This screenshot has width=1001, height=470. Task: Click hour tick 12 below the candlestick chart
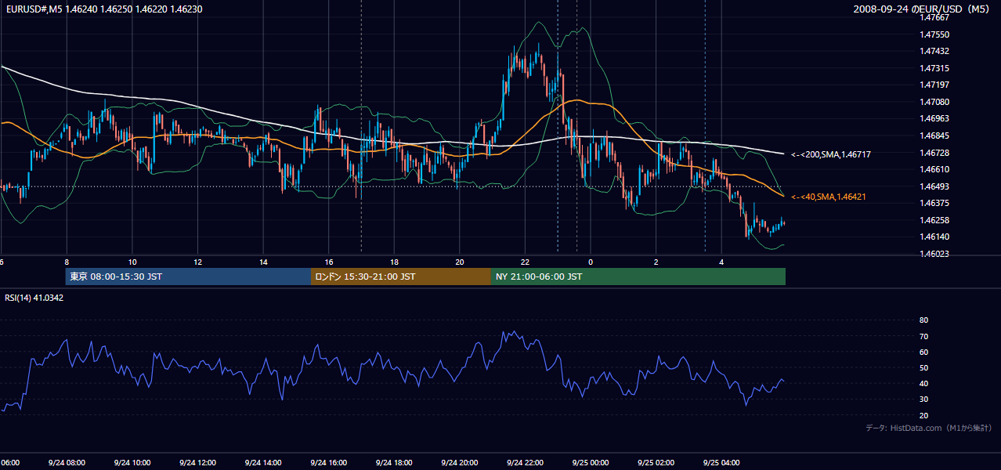pyautogui.click(x=197, y=262)
